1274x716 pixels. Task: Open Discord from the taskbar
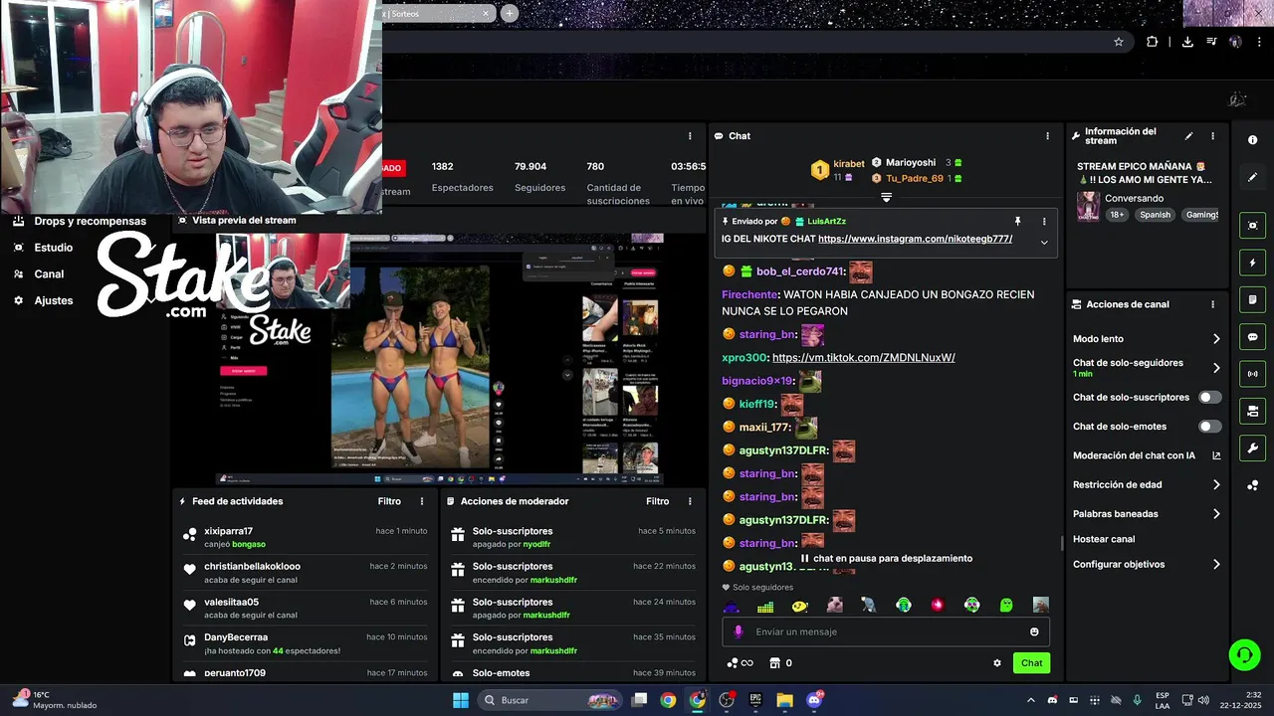click(x=814, y=700)
